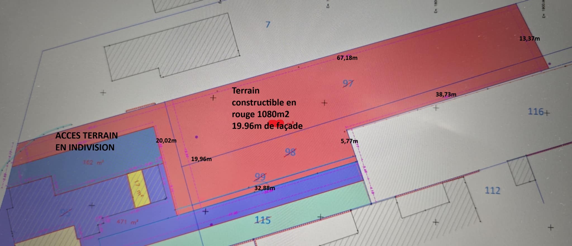Click the 32,88m bottom boundary measurement

(x=264, y=188)
